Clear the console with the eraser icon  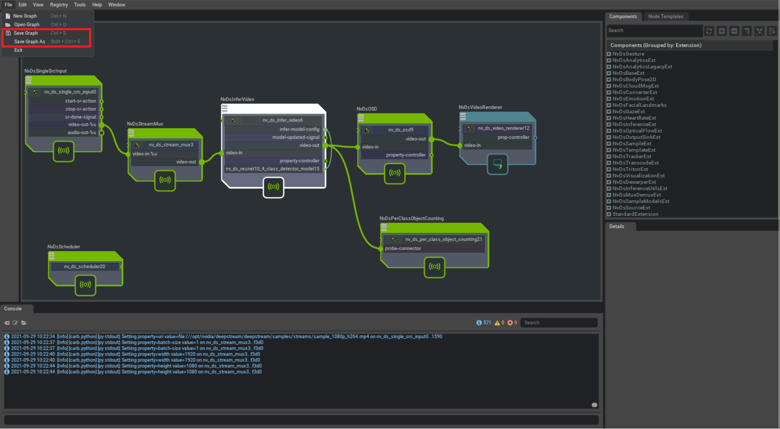click(x=7, y=323)
